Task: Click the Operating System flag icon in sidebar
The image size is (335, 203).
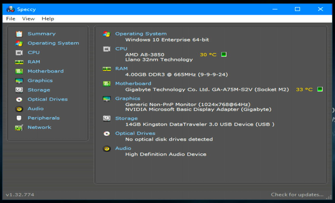Action: pyautogui.click(x=19, y=43)
